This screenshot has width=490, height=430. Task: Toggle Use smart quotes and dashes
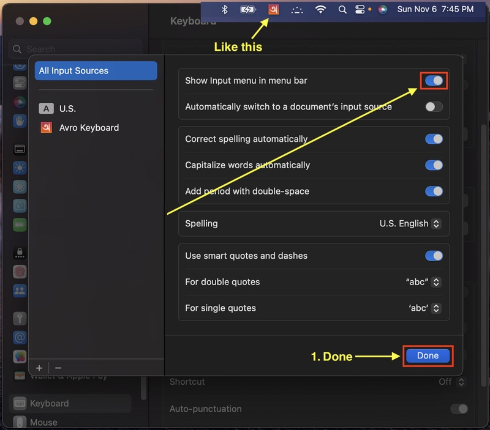pos(434,256)
